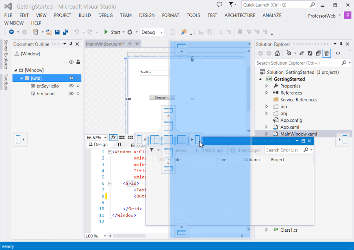The height and width of the screenshot is (250, 354).
Task: Open the ARCHITECTURE menu
Action: click(x=240, y=15)
